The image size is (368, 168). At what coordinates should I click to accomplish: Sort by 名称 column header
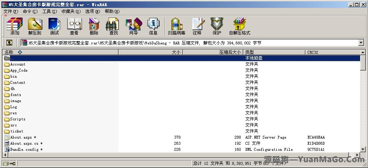60,52
